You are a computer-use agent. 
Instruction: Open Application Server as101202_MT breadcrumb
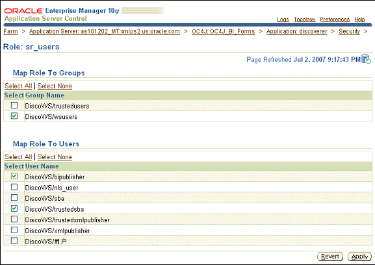105,31
